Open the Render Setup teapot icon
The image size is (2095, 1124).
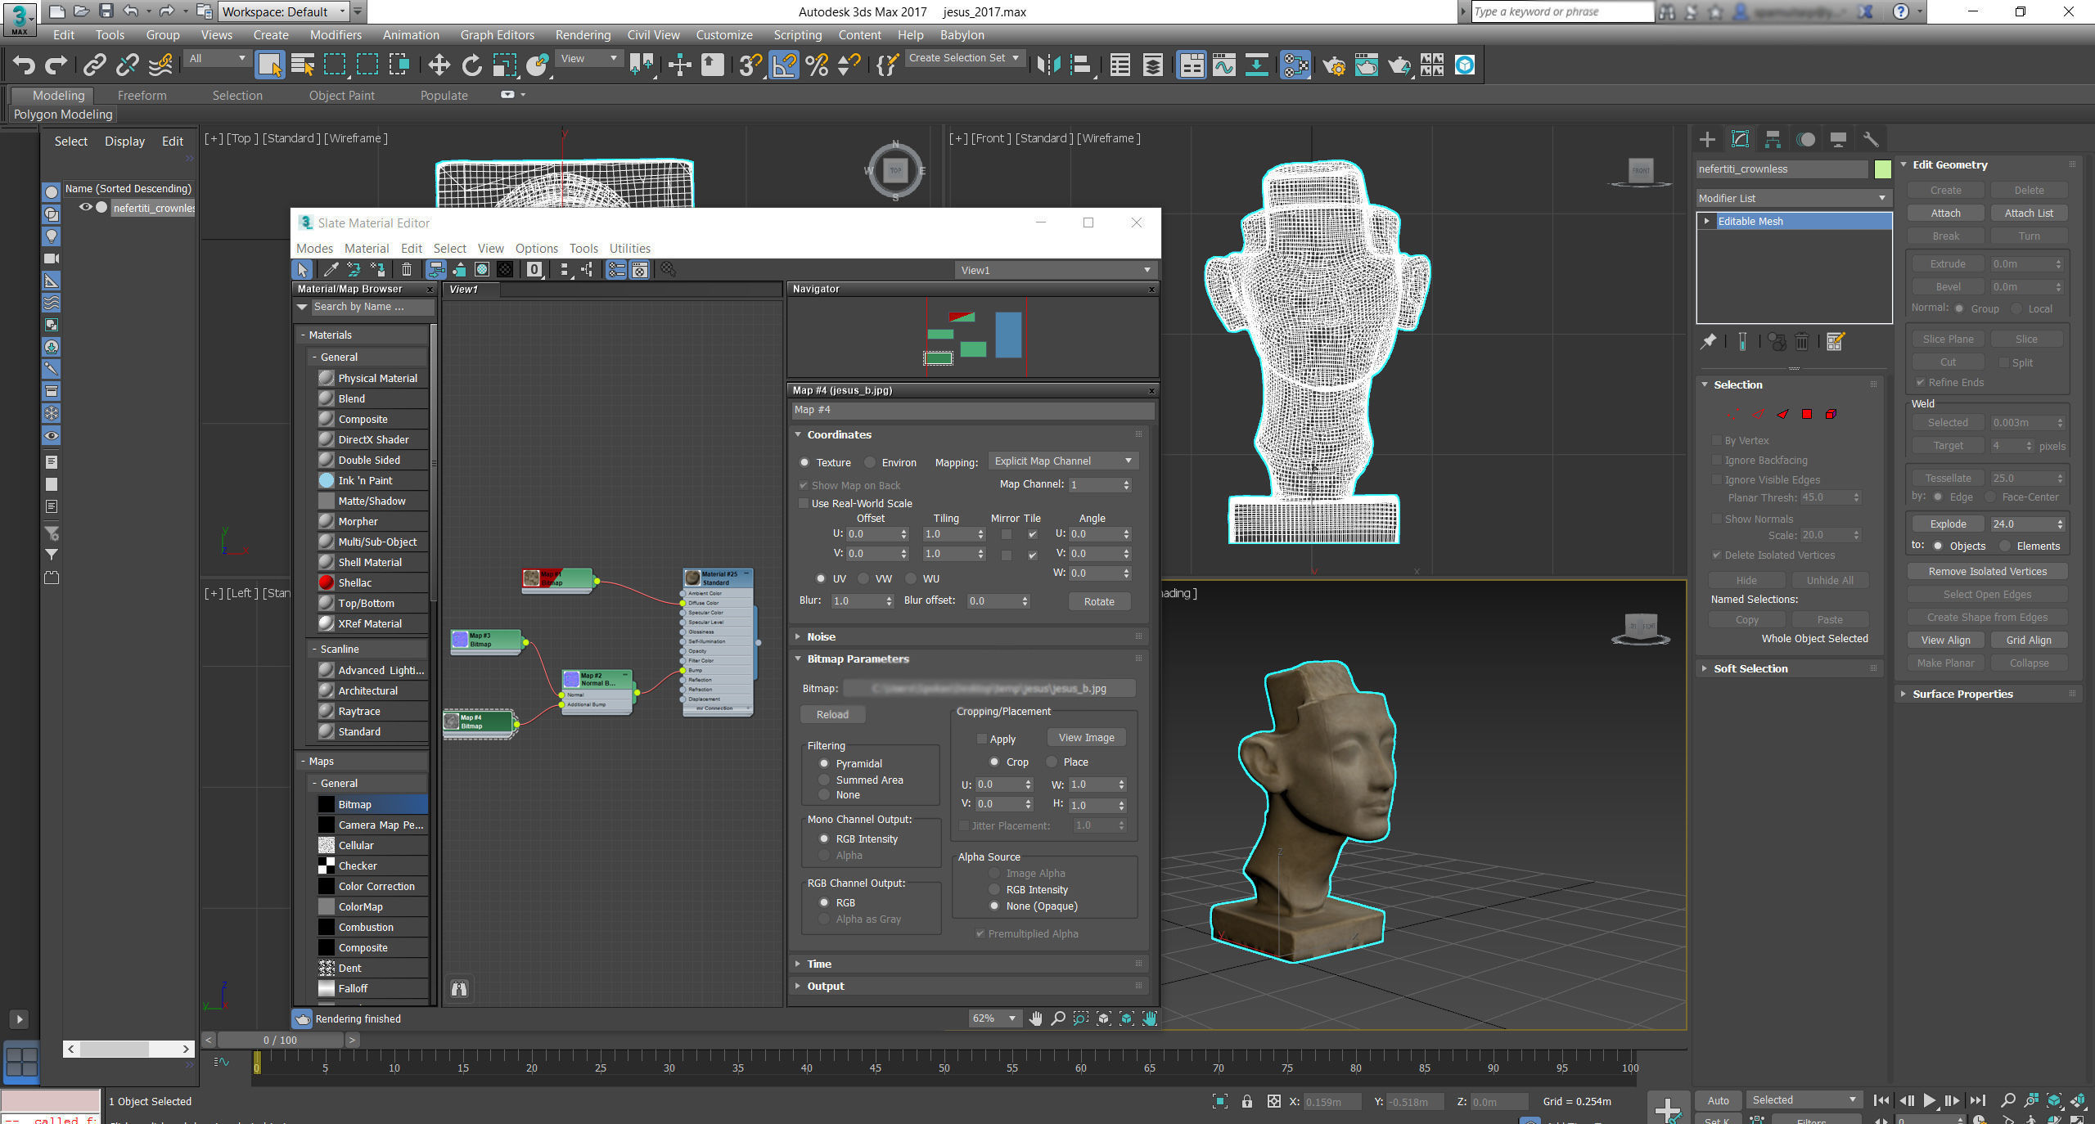(x=1335, y=65)
